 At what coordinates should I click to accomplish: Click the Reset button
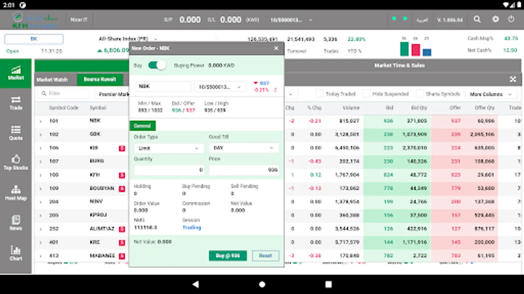click(x=266, y=256)
